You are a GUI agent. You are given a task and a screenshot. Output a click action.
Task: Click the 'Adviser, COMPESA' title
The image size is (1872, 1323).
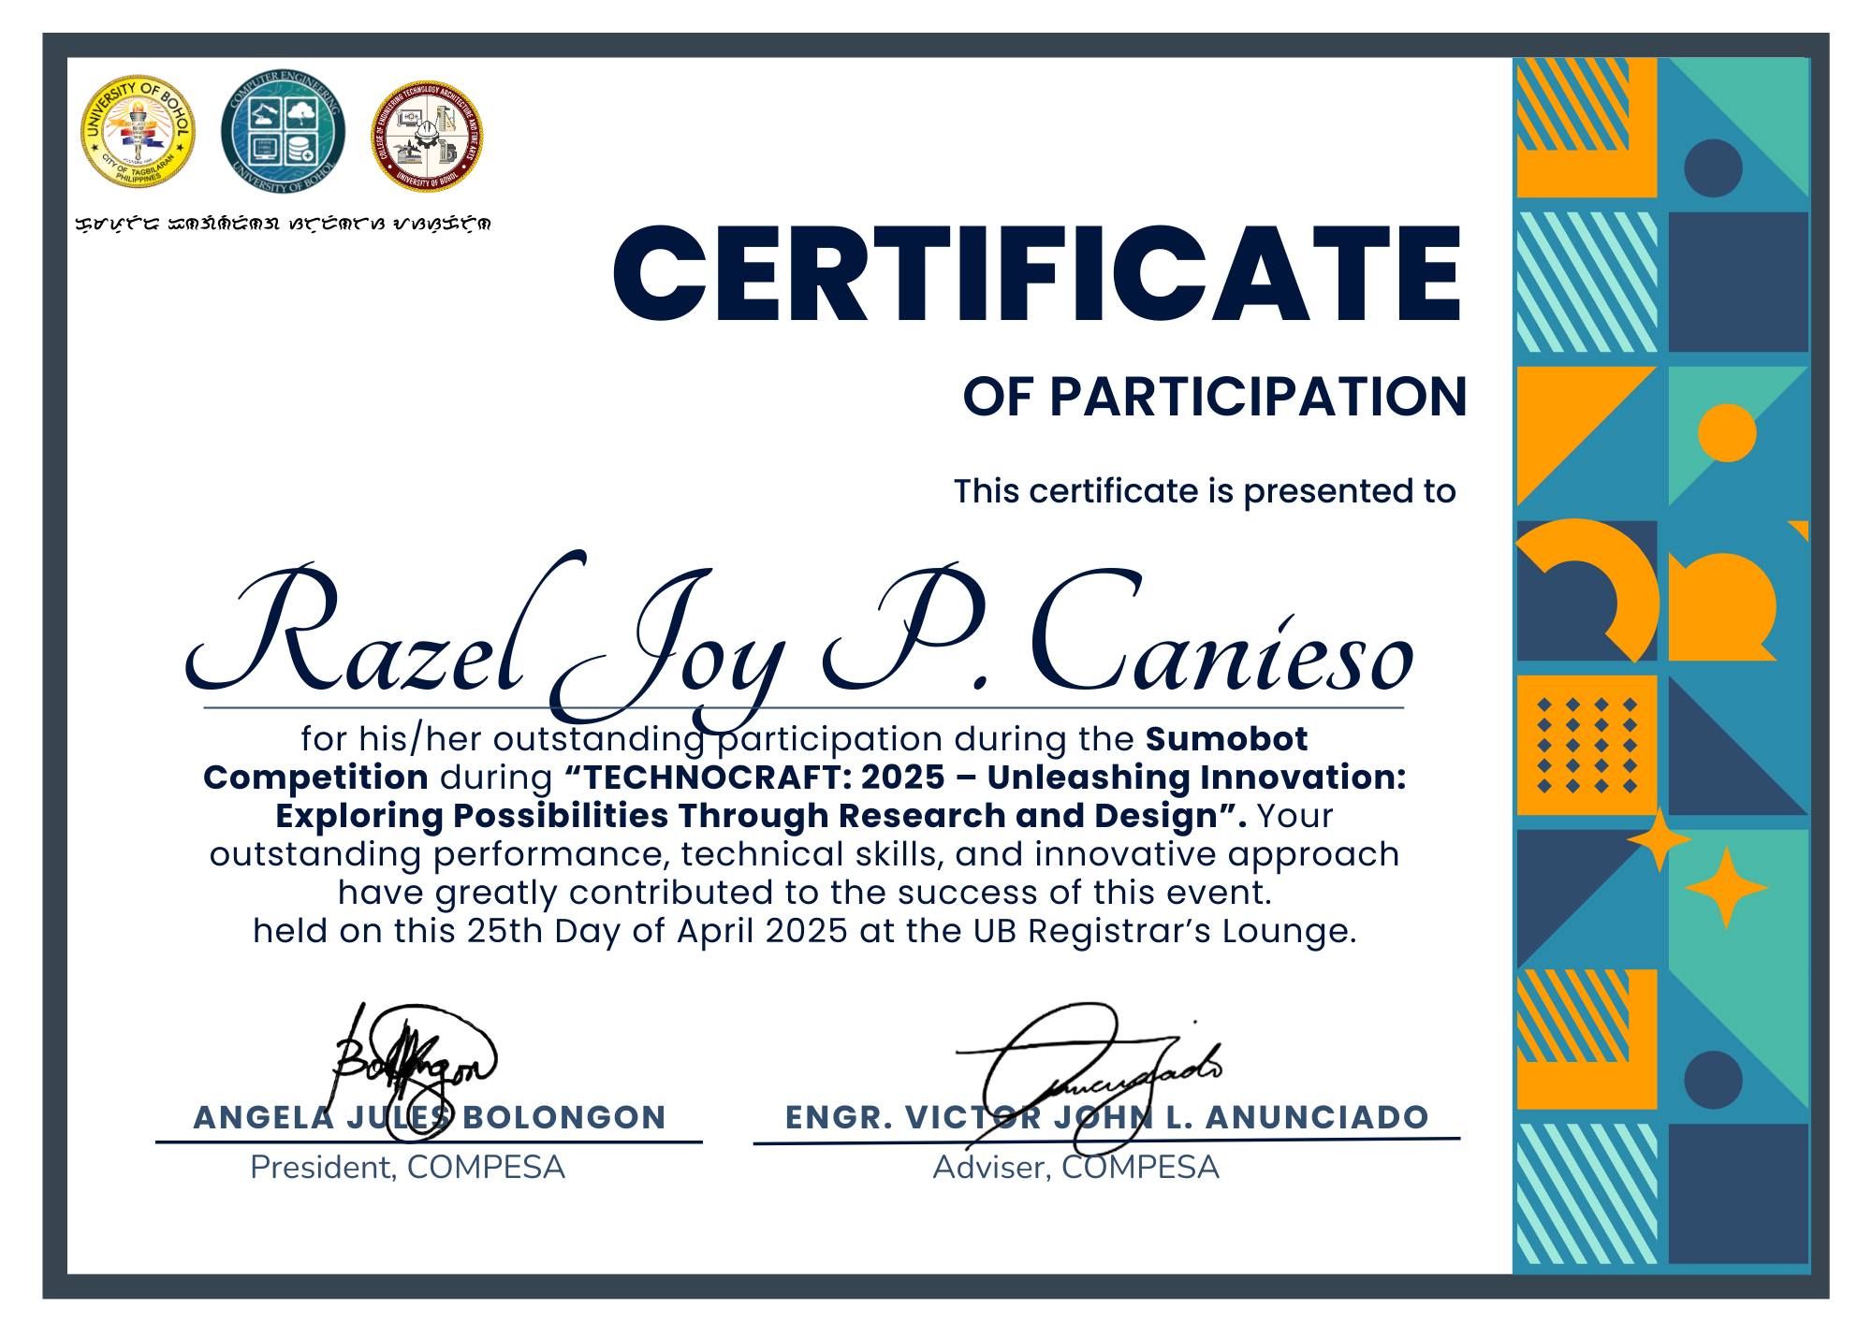pos(1076,1167)
